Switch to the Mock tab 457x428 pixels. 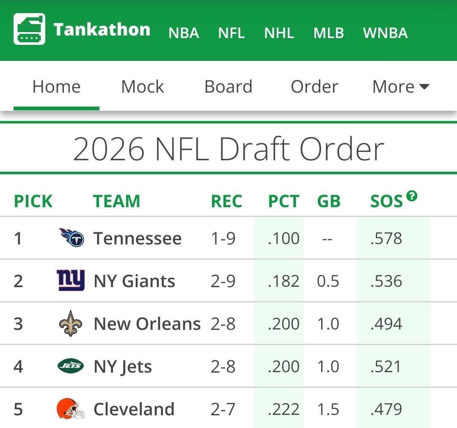pos(142,87)
